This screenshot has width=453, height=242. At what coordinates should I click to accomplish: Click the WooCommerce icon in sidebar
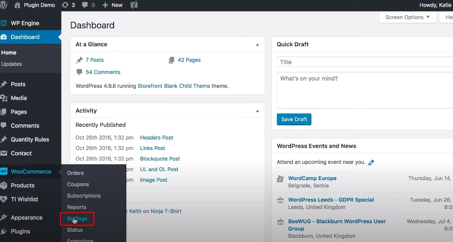click(x=4, y=171)
